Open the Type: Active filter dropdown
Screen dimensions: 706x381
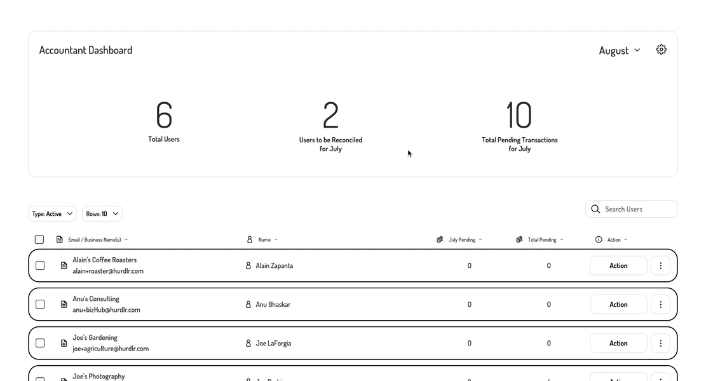(x=51, y=213)
